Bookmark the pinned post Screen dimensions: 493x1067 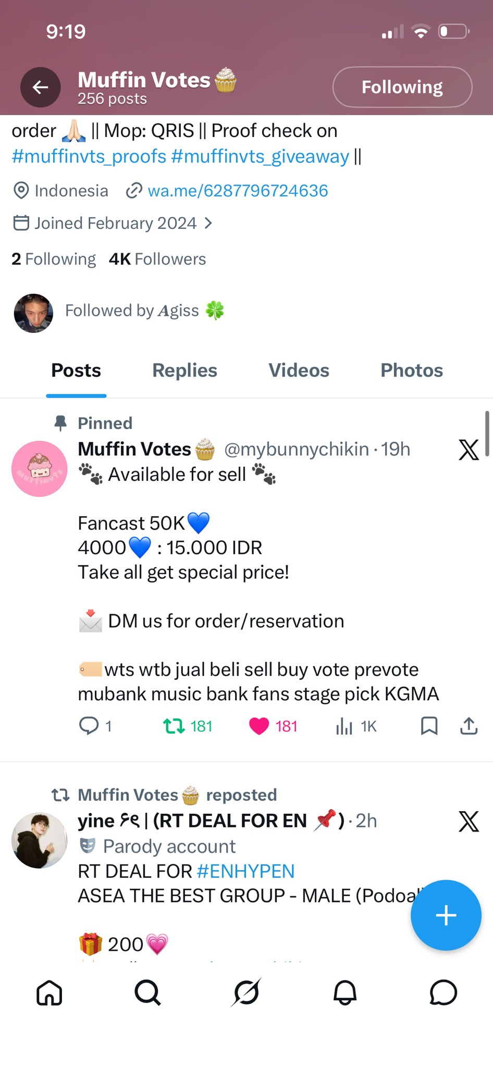429,726
